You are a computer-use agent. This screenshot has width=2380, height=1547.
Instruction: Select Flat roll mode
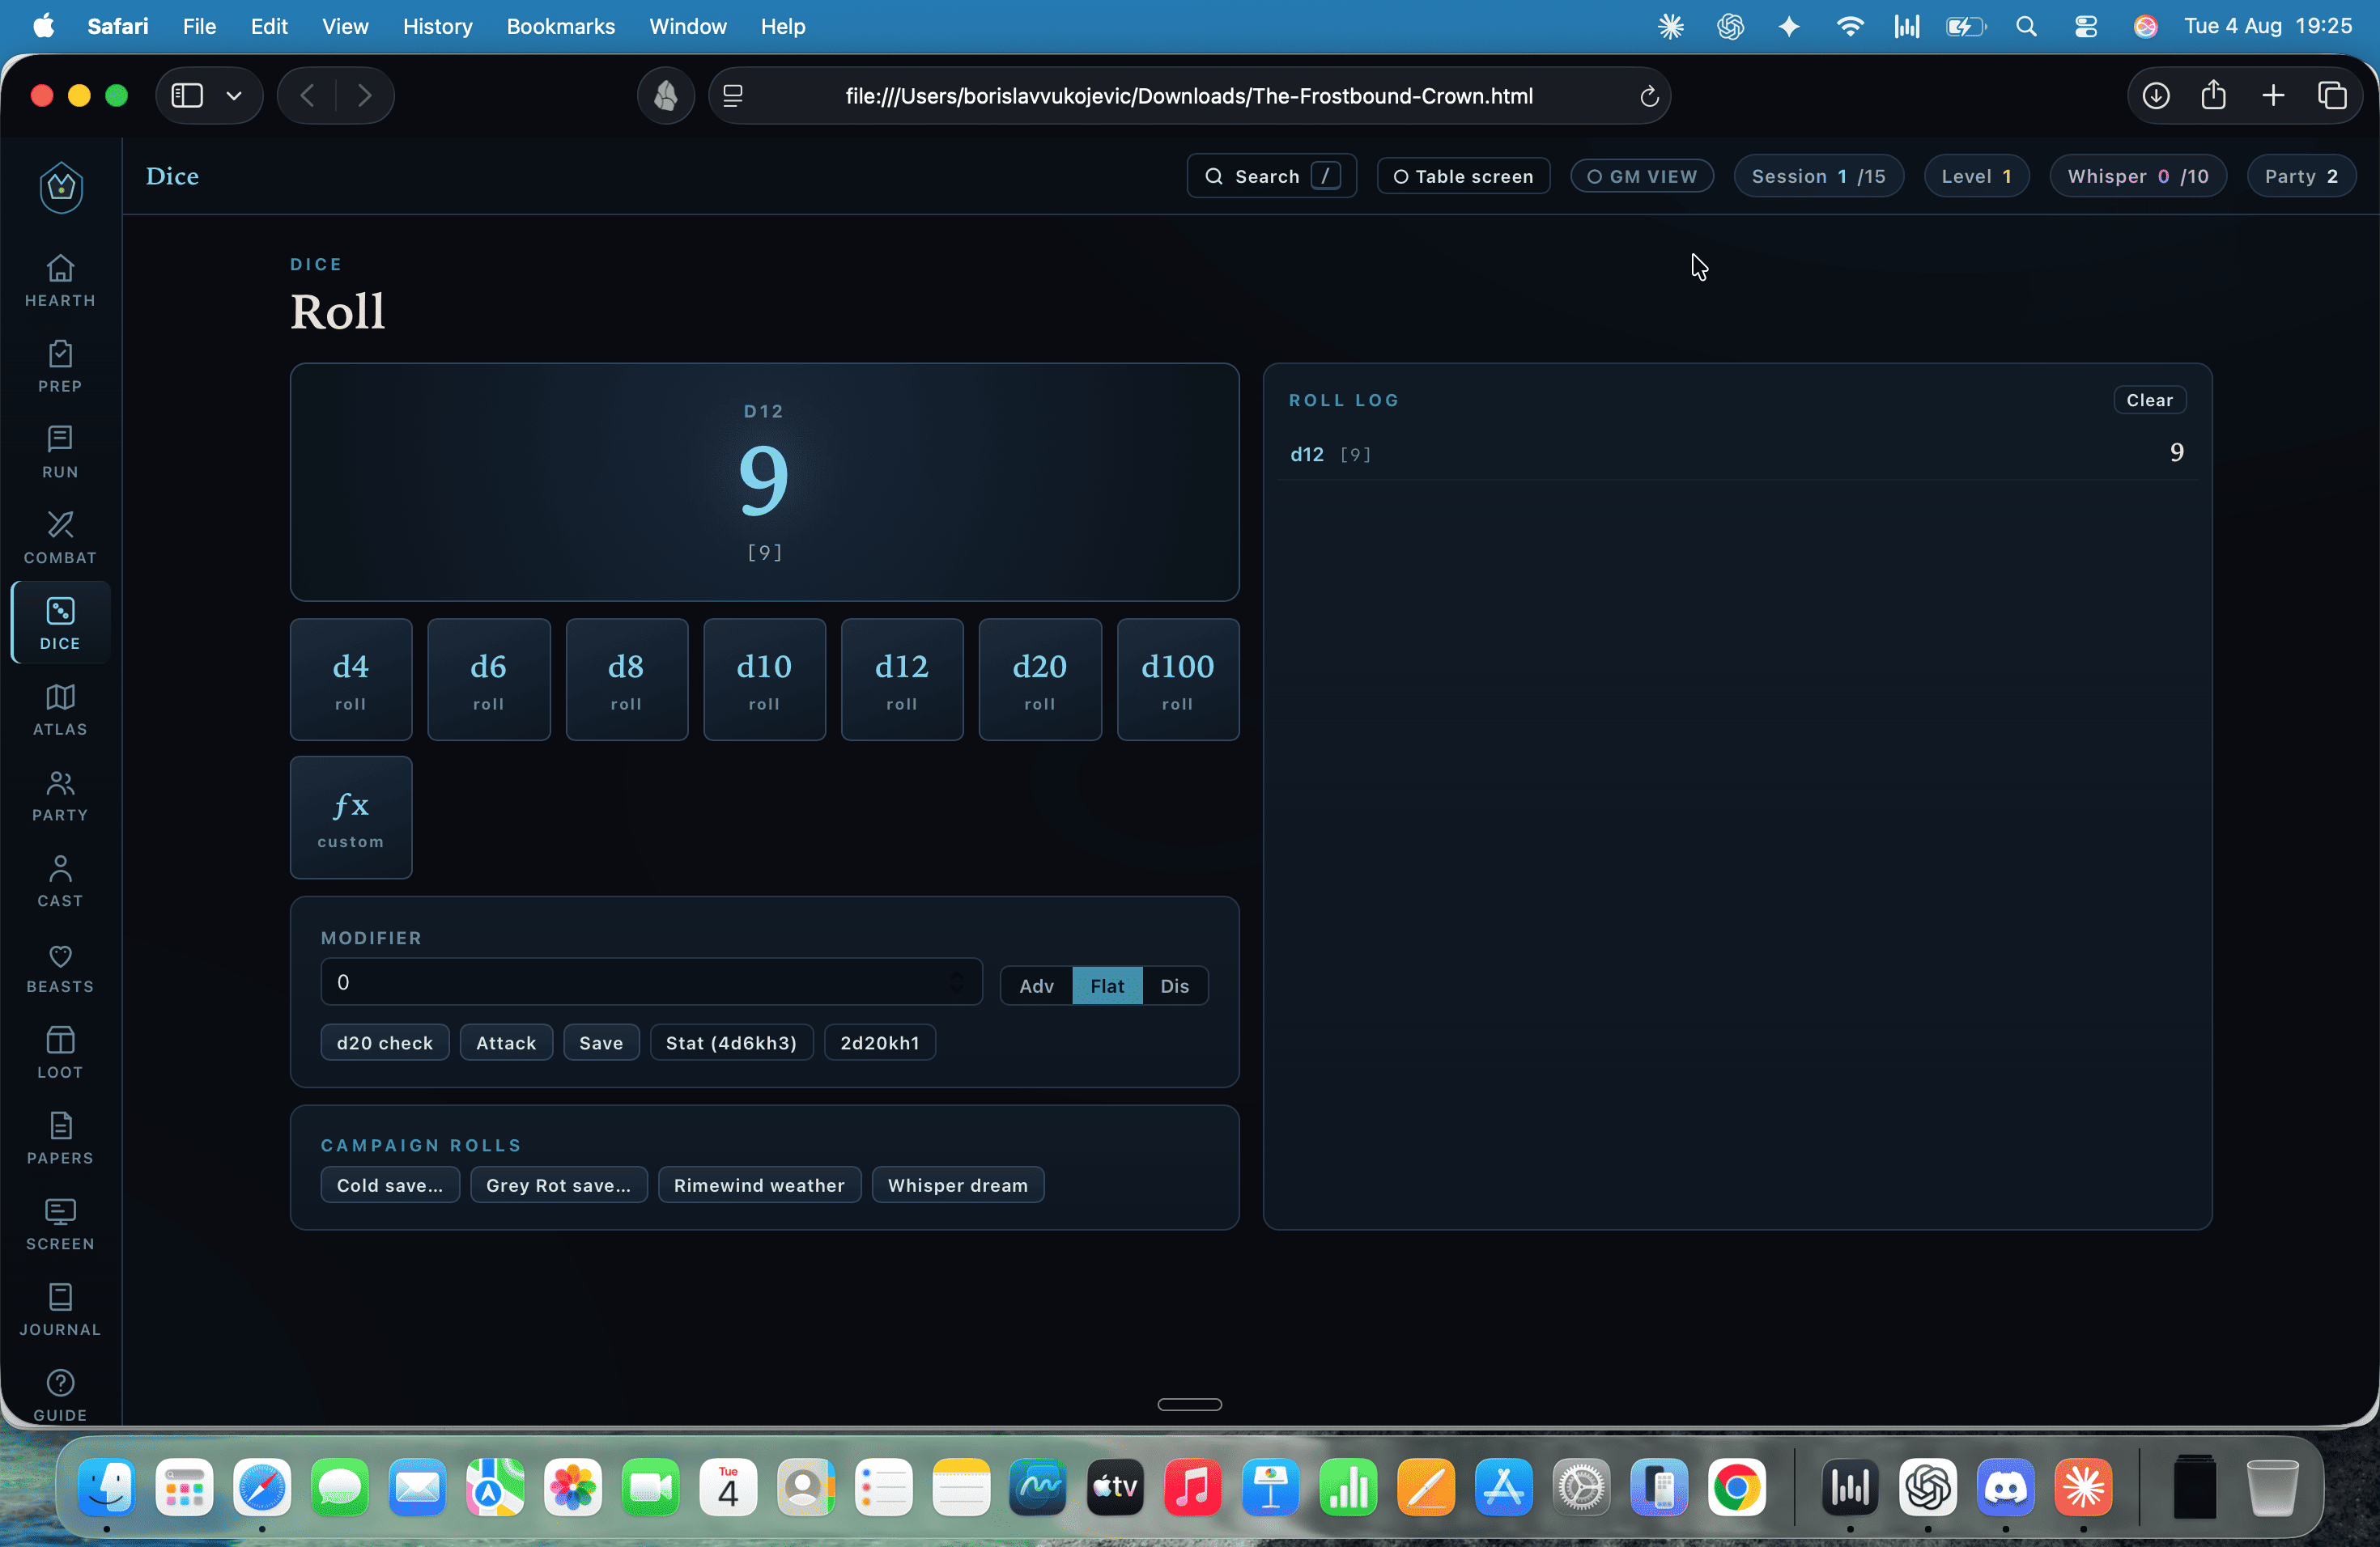coord(1107,985)
